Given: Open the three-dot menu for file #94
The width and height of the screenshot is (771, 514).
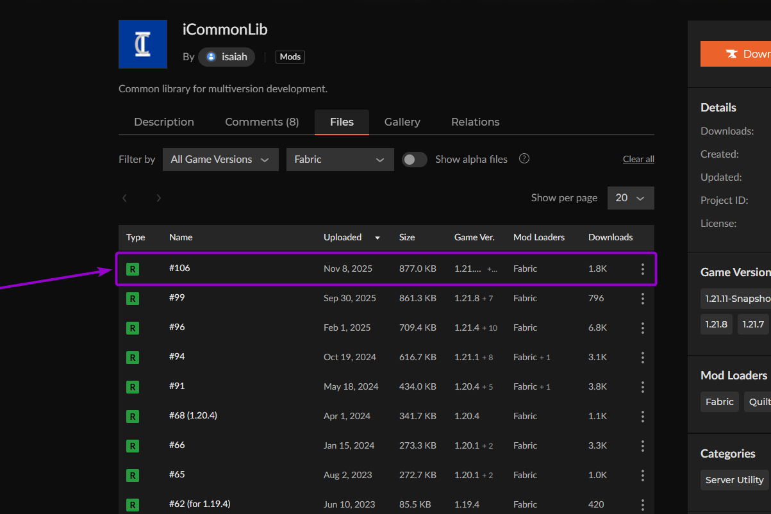Looking at the screenshot, I should coord(642,358).
